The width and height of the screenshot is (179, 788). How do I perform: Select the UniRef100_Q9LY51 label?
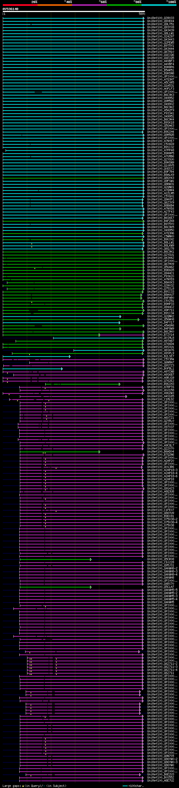[161, 24]
